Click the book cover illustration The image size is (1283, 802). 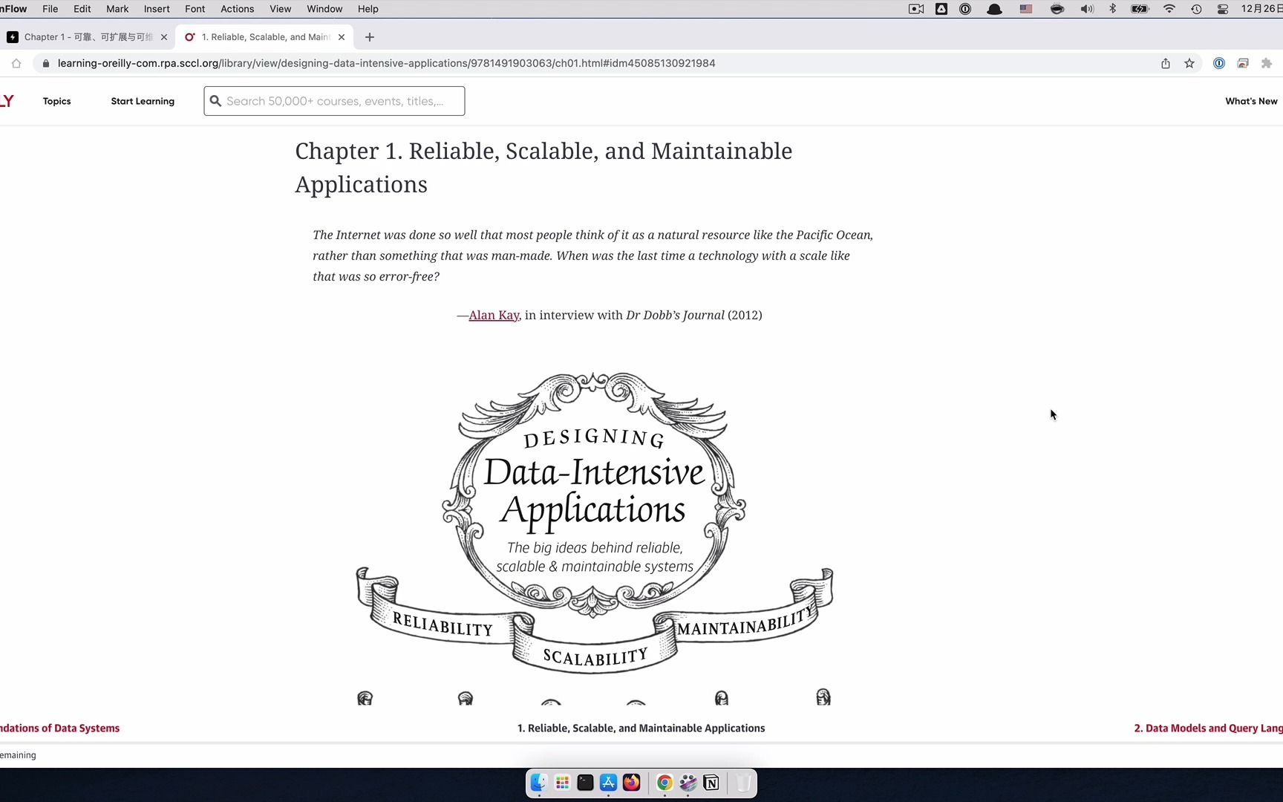(594, 537)
